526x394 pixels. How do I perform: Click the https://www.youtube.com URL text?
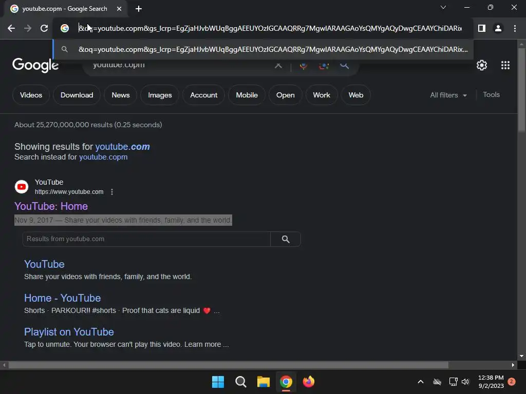coord(69,192)
